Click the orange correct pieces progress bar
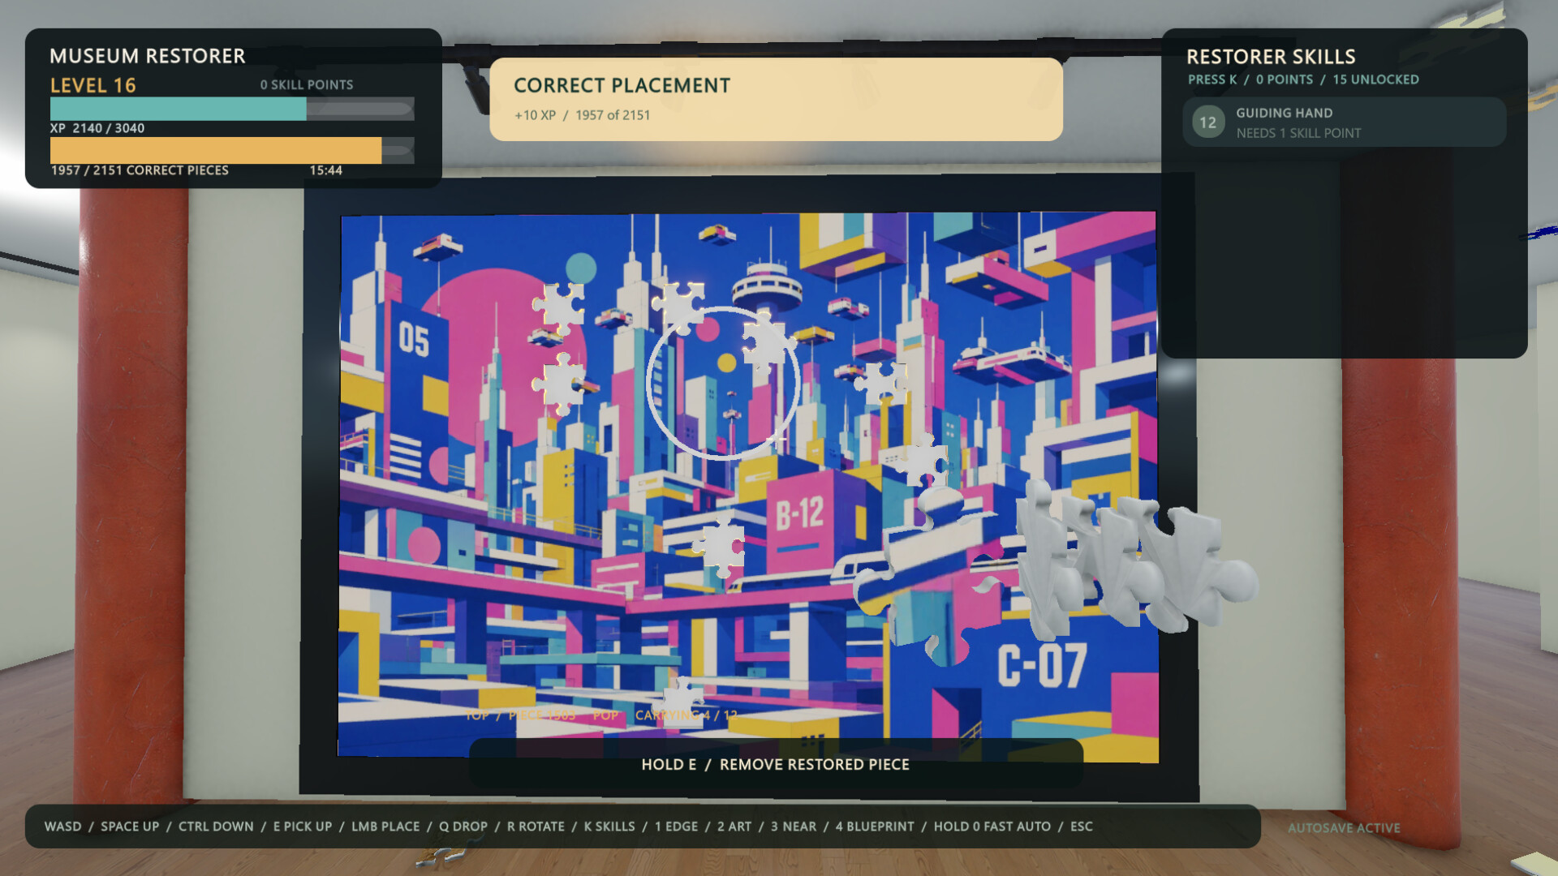 [232, 150]
